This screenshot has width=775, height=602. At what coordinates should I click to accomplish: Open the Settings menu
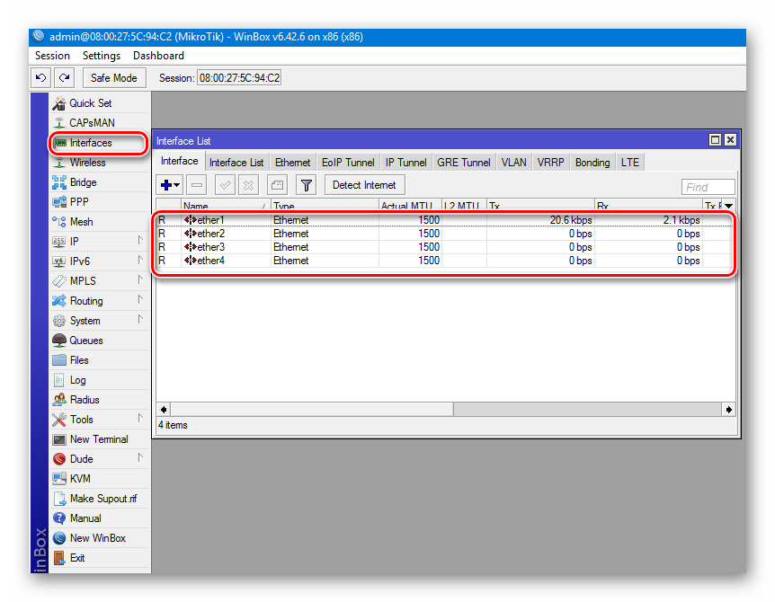click(x=102, y=56)
